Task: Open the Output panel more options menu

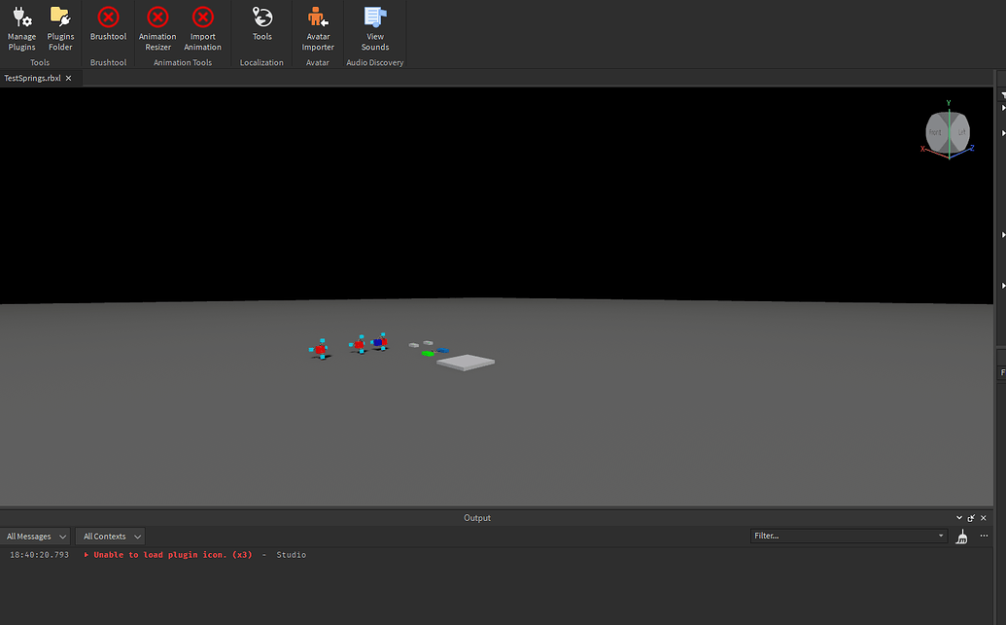Action: [x=985, y=536]
